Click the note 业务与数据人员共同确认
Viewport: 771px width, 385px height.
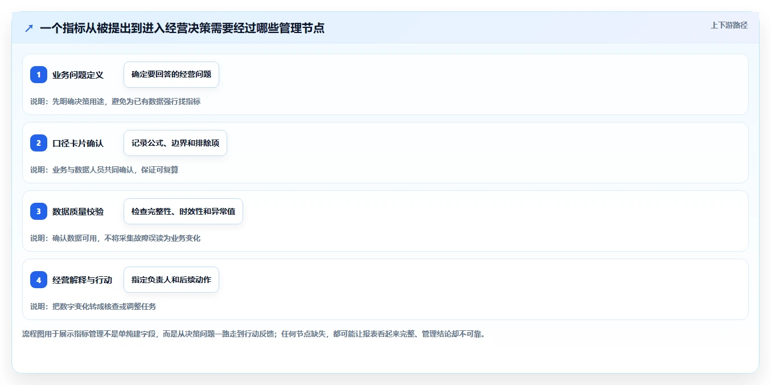click(x=104, y=170)
